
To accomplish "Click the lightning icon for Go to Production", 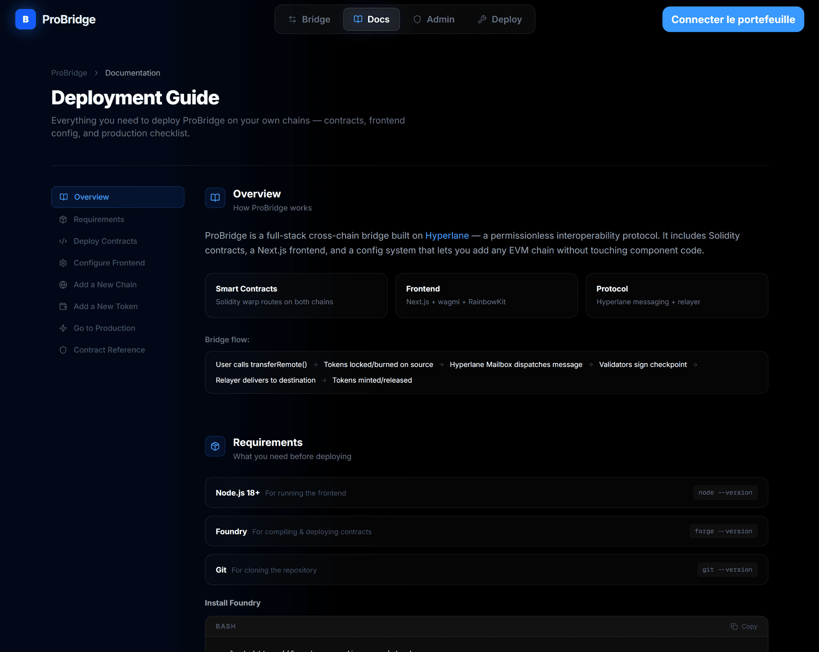I will (x=63, y=328).
